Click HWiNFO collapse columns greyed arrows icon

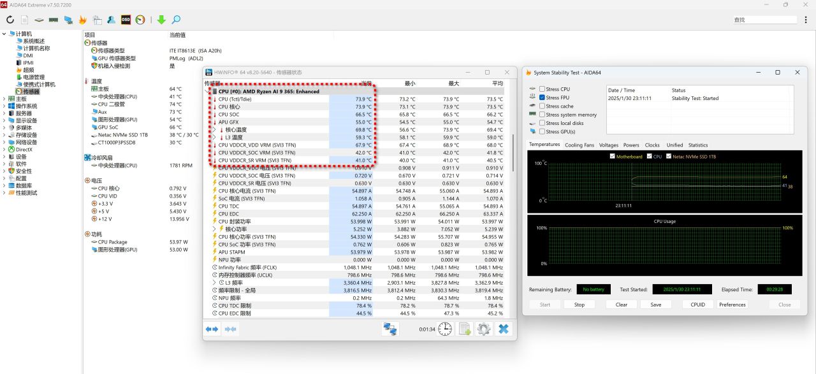pyautogui.click(x=231, y=329)
